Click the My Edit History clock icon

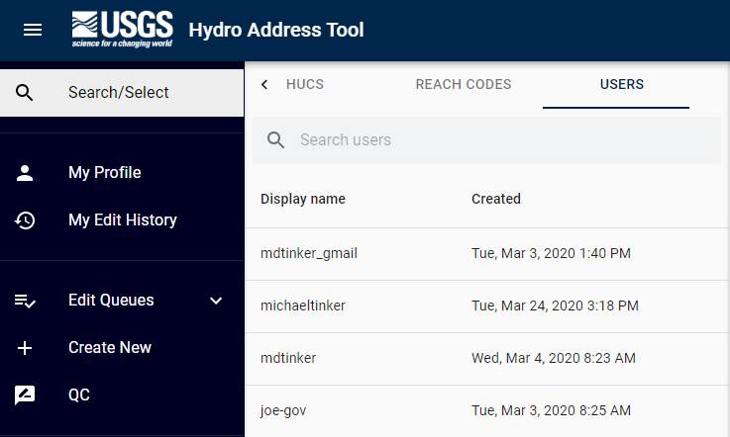coord(25,220)
